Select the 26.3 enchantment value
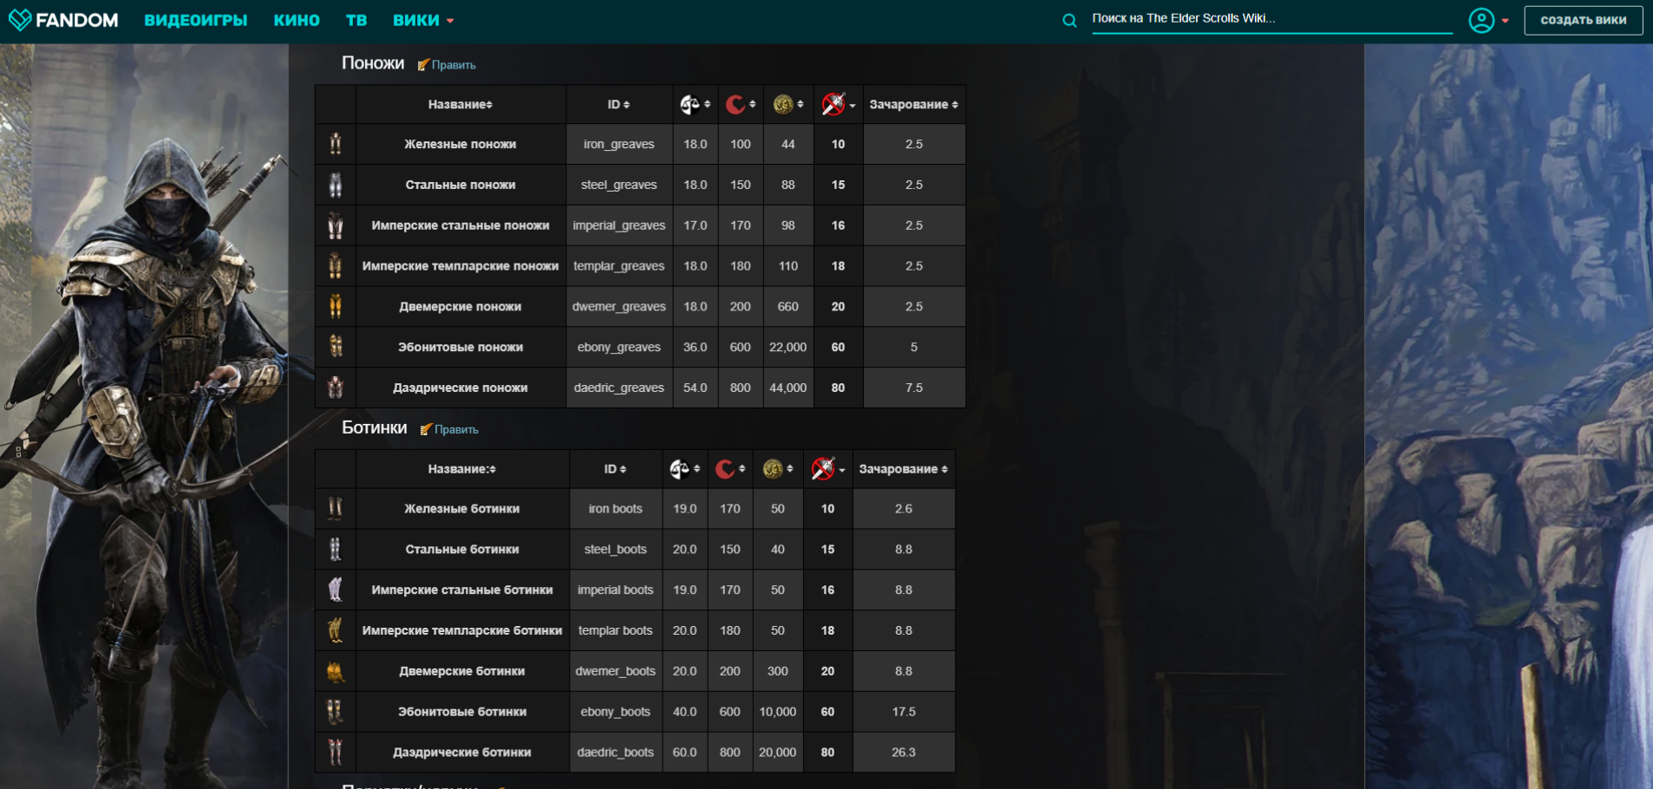This screenshot has height=789, width=1653. (904, 752)
